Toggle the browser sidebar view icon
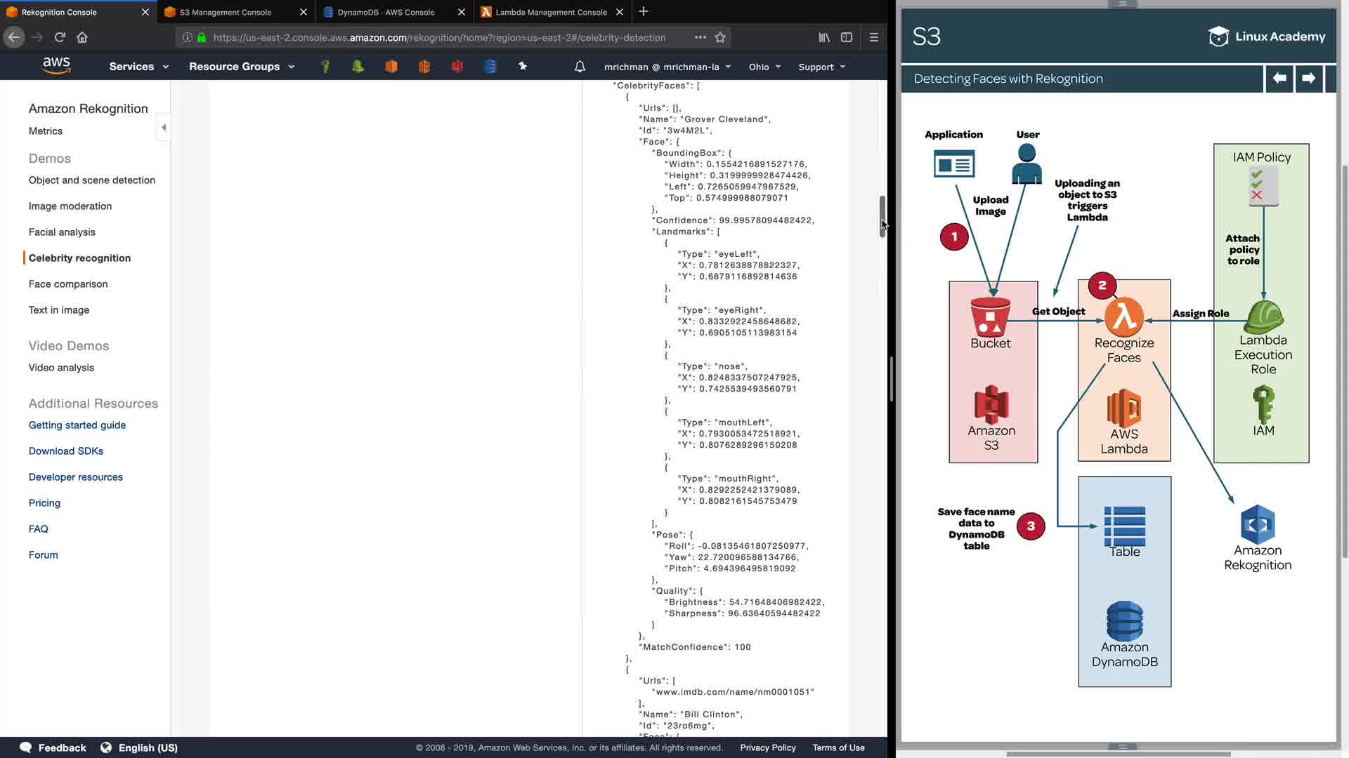1349x758 pixels. (x=847, y=37)
